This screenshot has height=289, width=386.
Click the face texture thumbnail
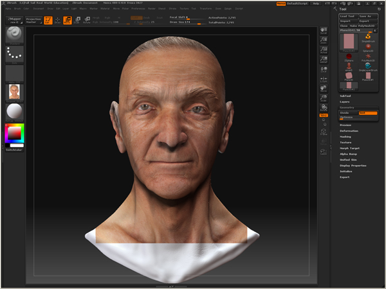[x=14, y=92]
